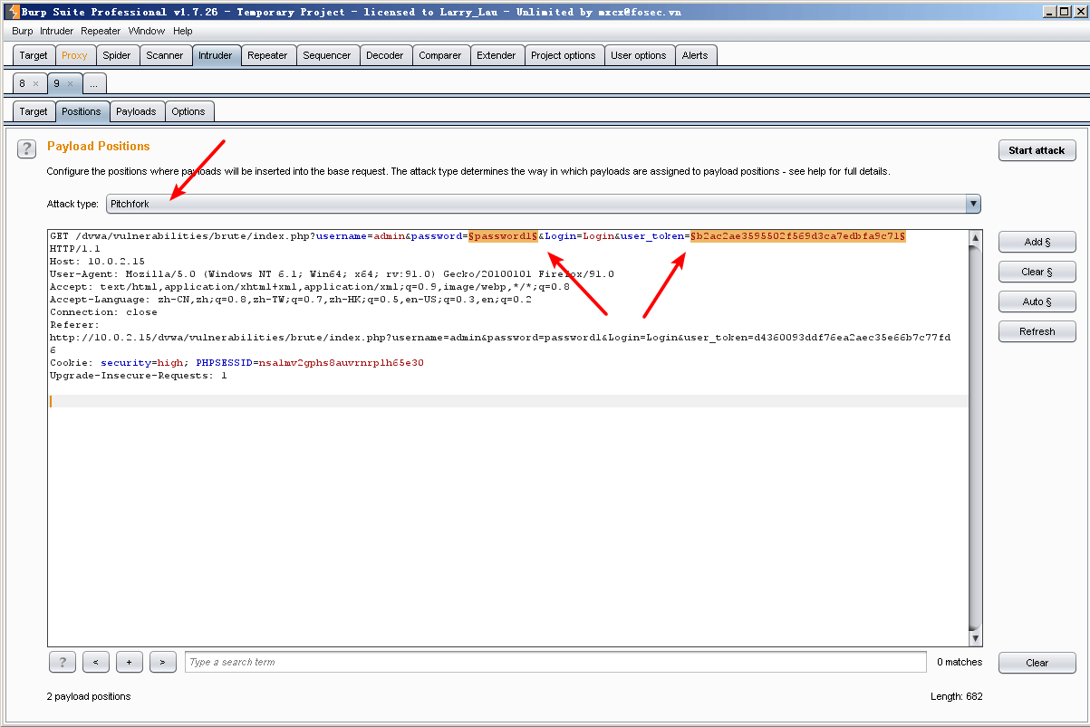Click the Clear search button

coord(1037,663)
